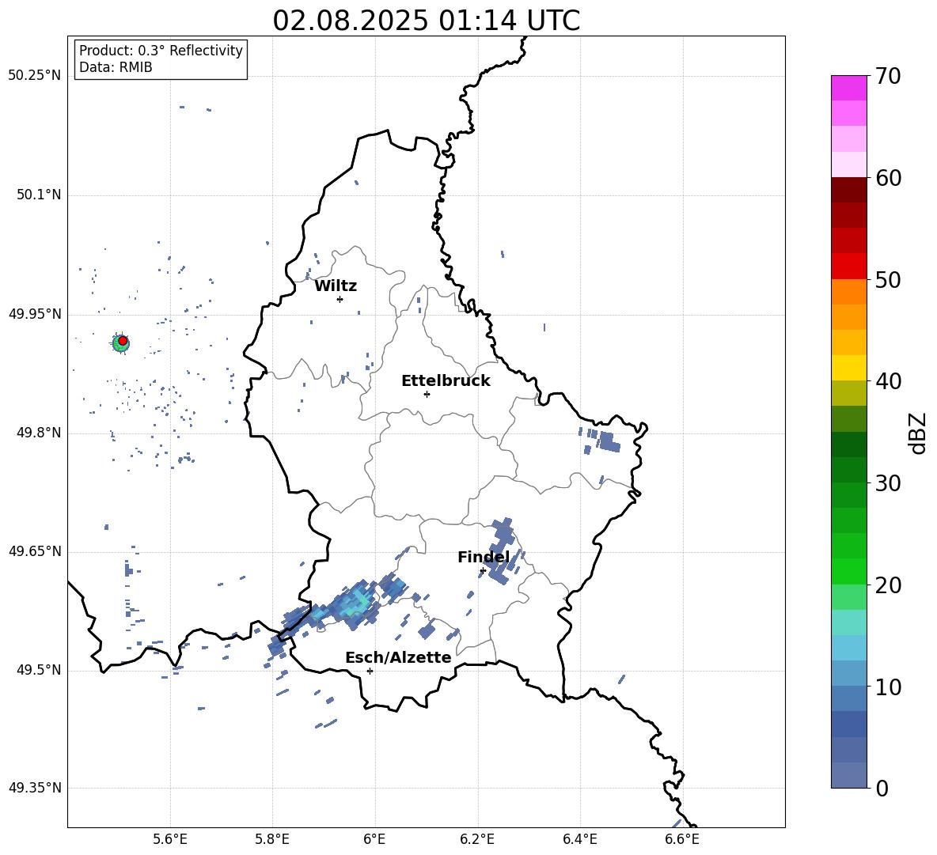Screen dimensions: 937x855
Task: Click the Esch/Alzette city label
Action: [398, 657]
